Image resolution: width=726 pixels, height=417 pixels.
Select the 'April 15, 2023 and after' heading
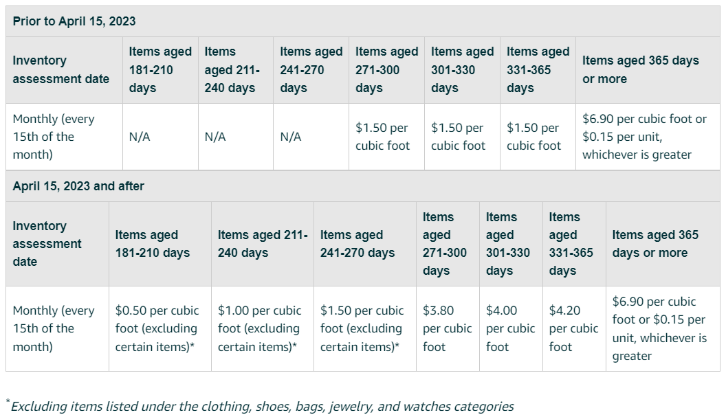[78, 186]
